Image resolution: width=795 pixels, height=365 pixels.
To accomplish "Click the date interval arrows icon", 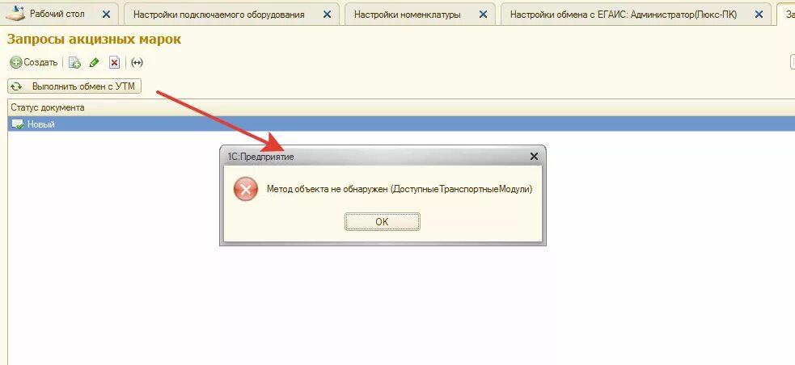I will coord(137,63).
